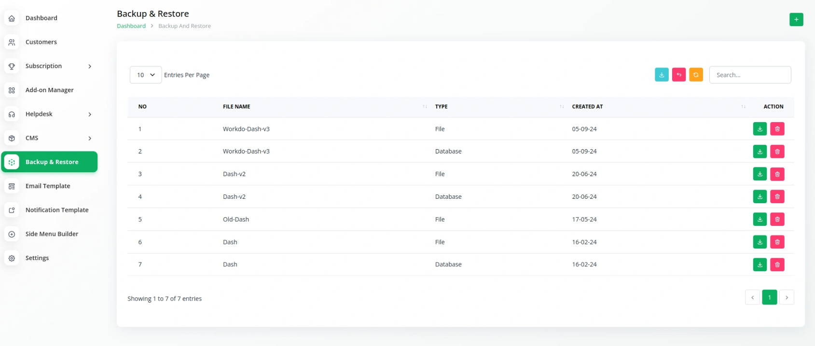Click the pink restore arrow toolbar icon
The image size is (815, 346).
[x=679, y=75]
